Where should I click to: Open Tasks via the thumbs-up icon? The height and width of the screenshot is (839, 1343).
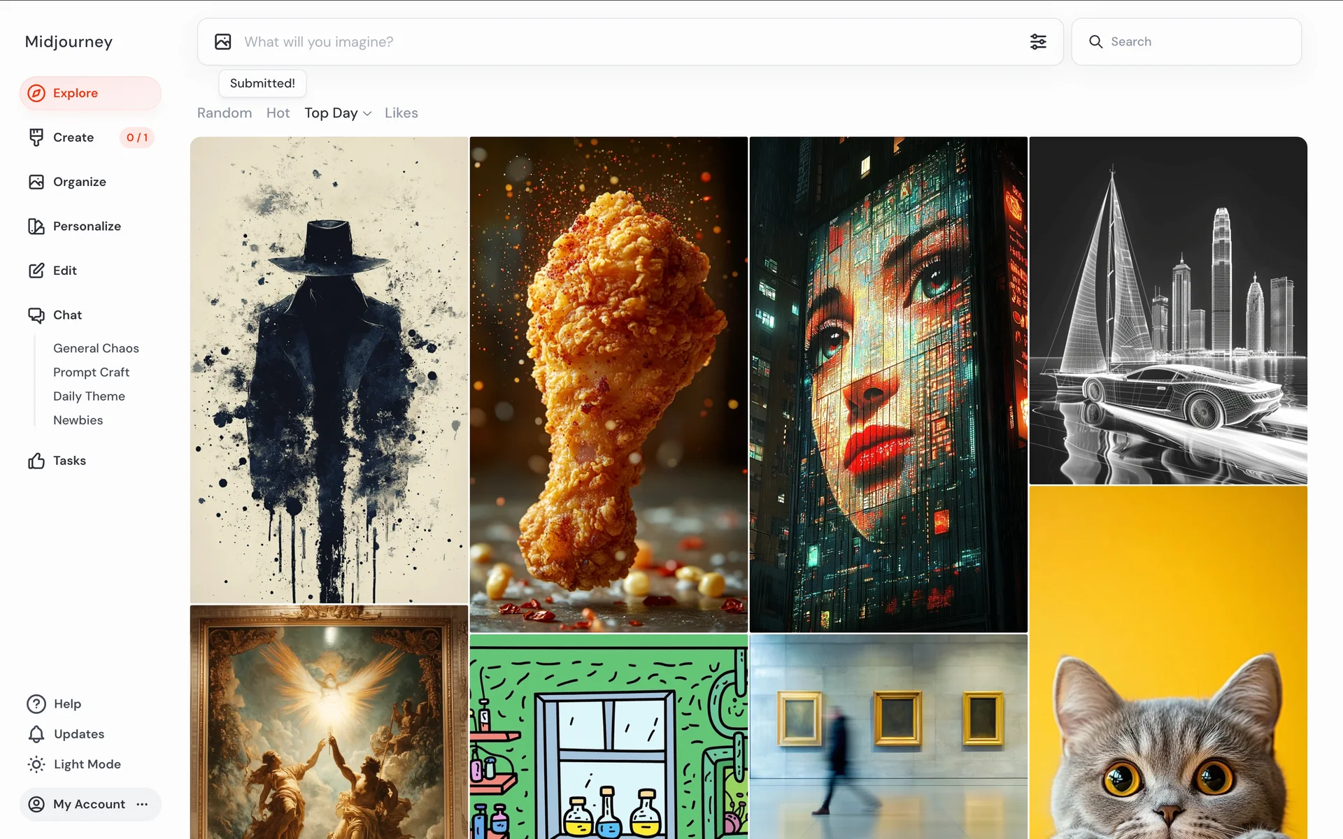(36, 461)
